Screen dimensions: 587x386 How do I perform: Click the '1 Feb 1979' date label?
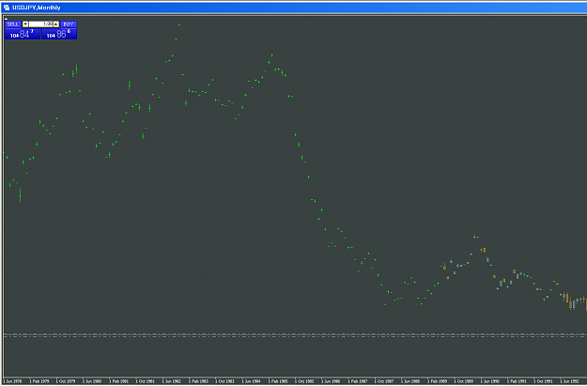pos(39,381)
